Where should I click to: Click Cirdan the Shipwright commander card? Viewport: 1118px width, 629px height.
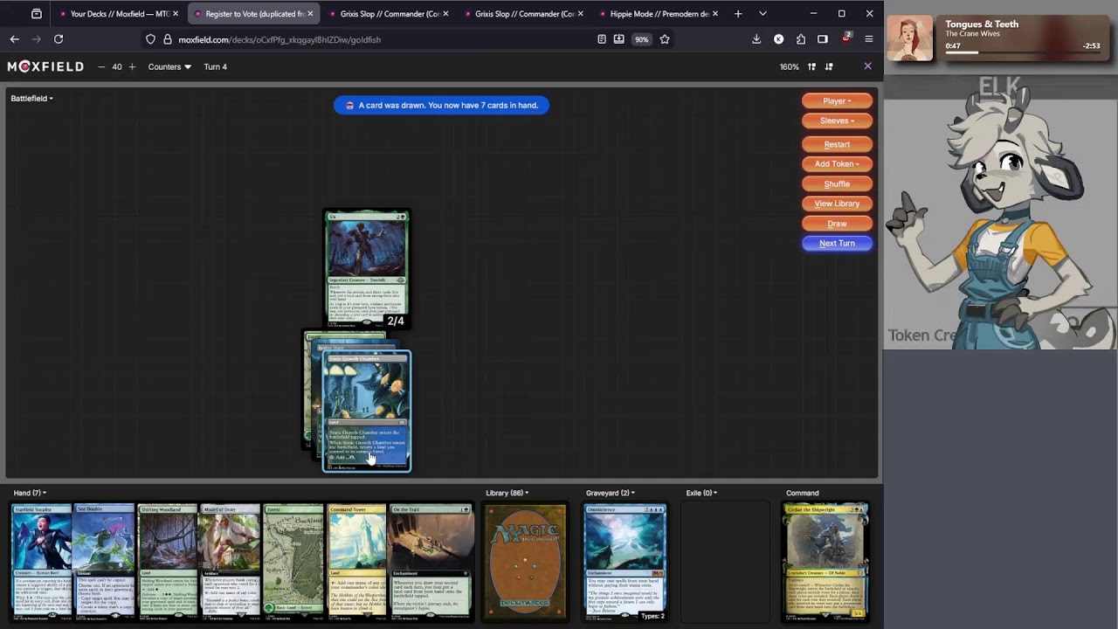click(825, 563)
